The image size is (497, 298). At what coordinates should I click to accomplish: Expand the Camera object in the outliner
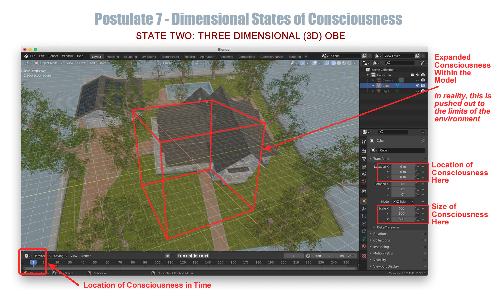pos(373,80)
